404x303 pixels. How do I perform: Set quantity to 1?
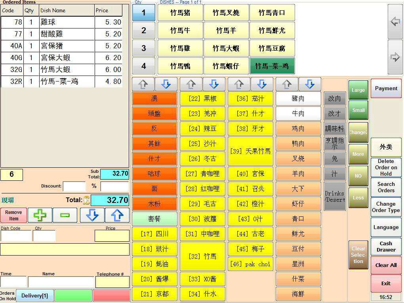tap(143, 13)
